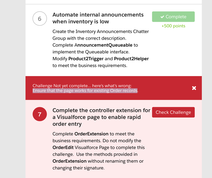Dismiss the red error banner with X
212x178 pixels.
click(194, 88)
